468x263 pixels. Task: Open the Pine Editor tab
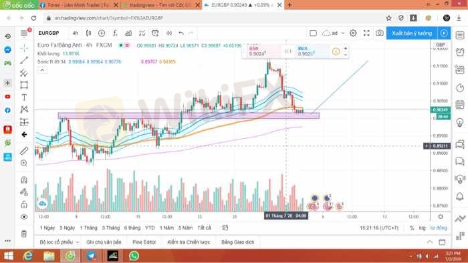point(144,242)
